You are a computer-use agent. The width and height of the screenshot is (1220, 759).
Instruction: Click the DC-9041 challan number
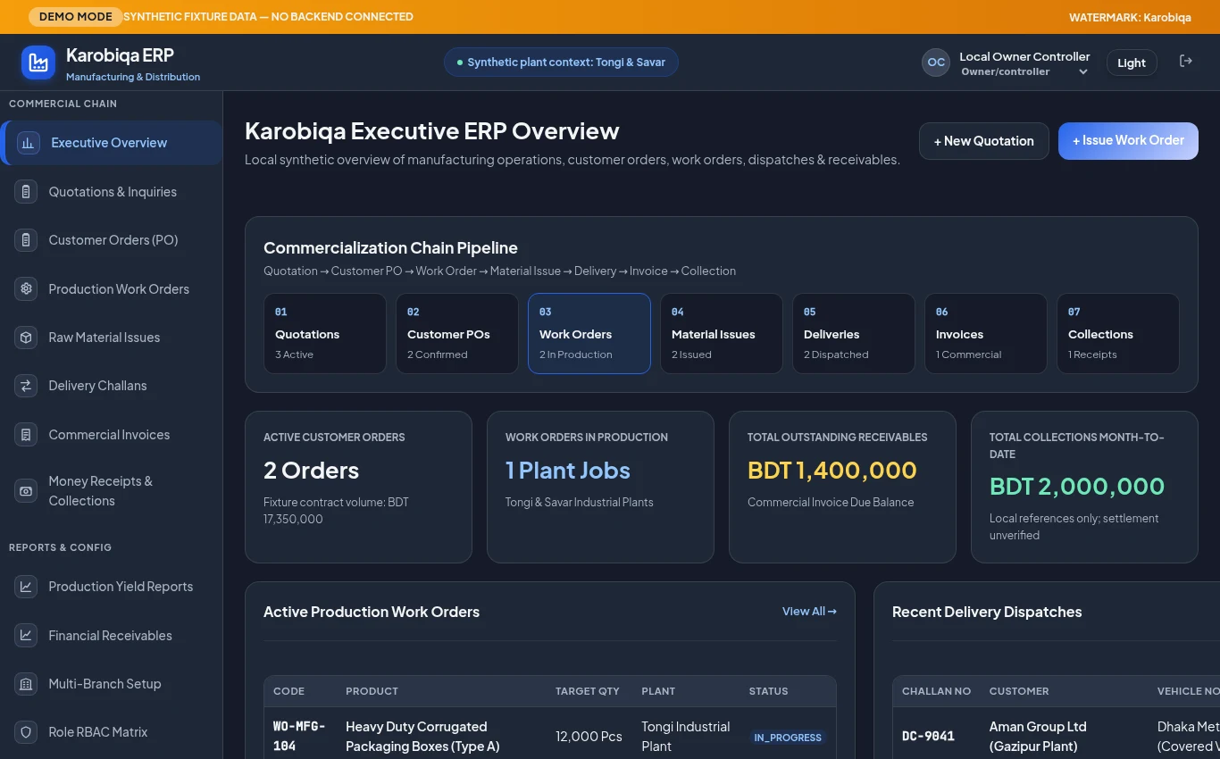(x=928, y=737)
